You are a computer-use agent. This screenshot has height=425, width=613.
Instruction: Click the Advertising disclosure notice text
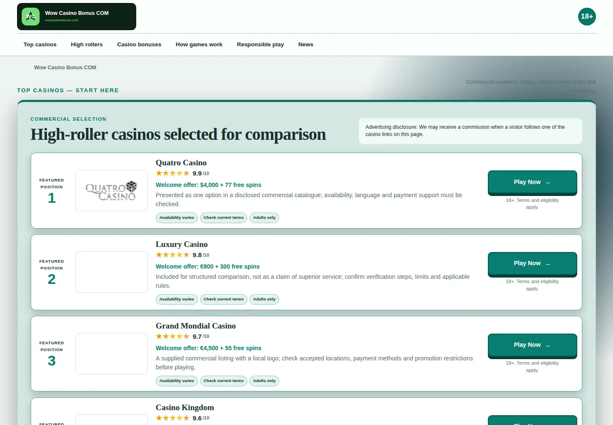pos(465,130)
